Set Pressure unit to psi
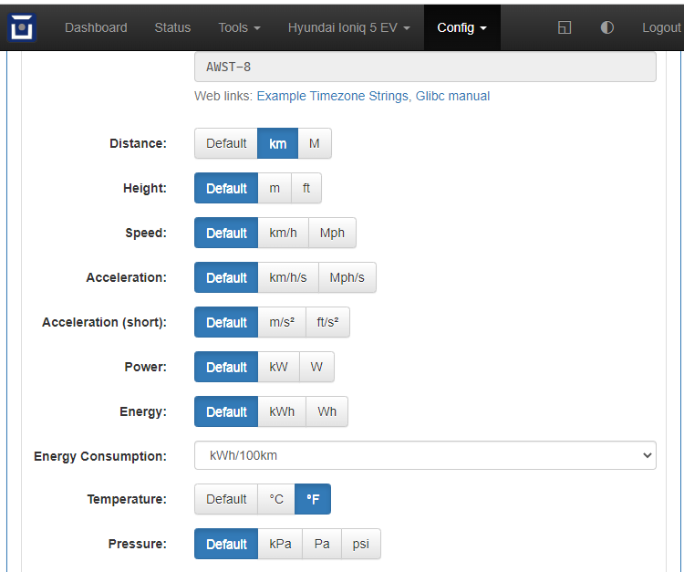The width and height of the screenshot is (684, 572). (361, 544)
